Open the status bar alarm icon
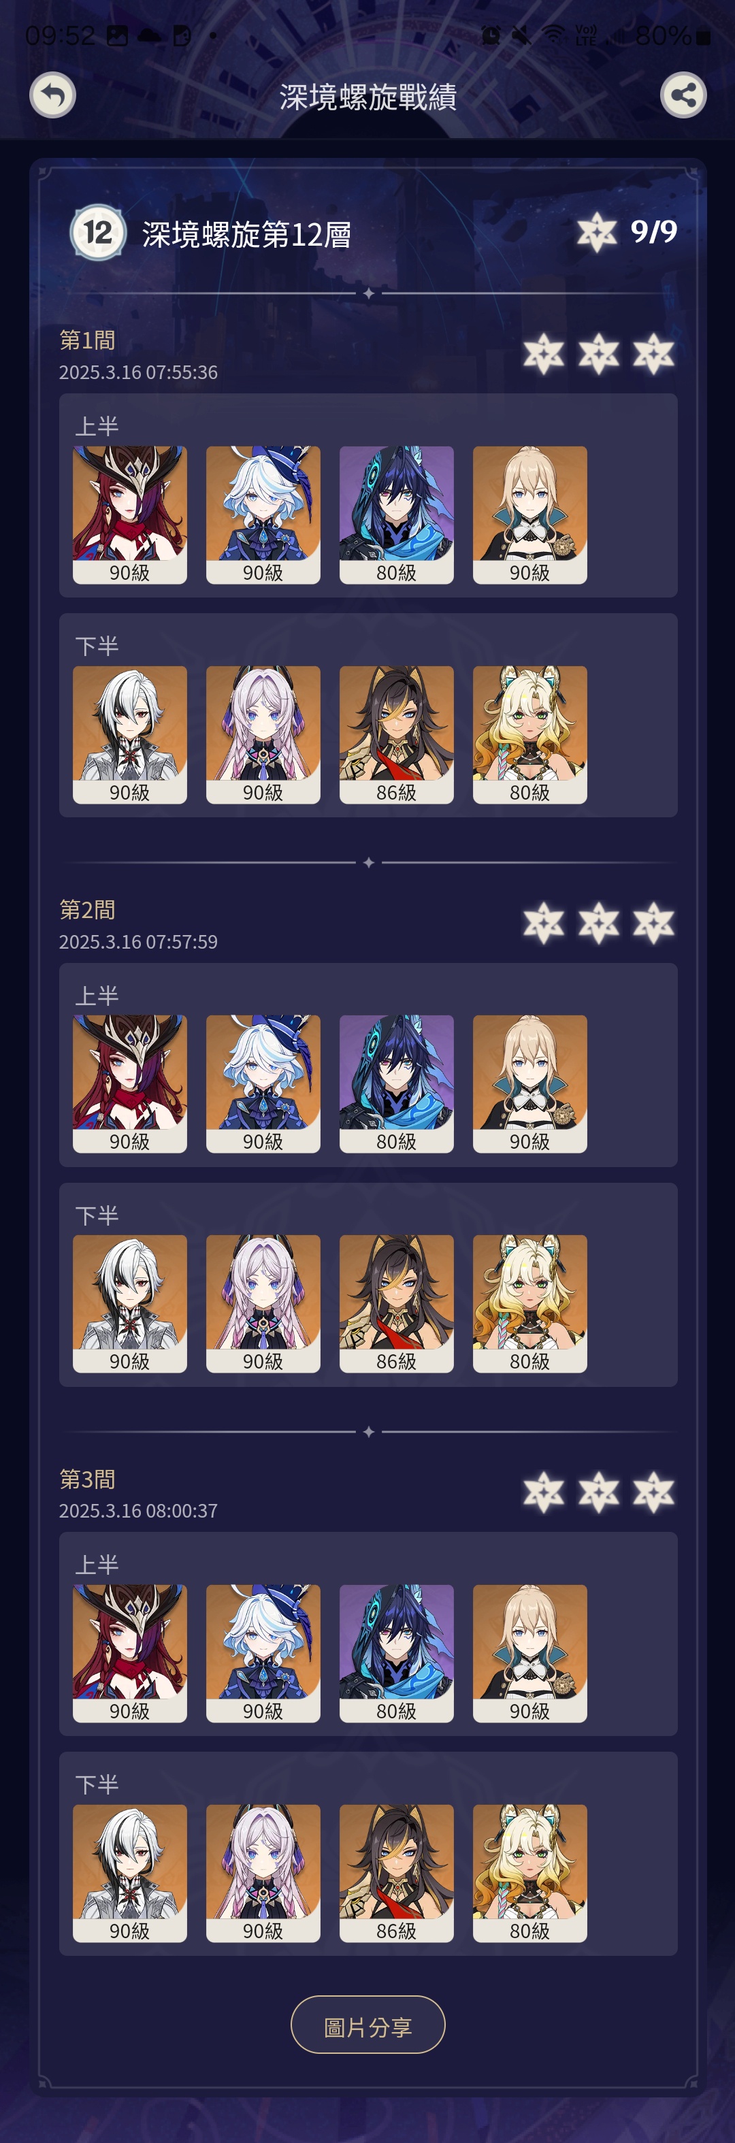Screen dimensions: 735x2143 490,35
